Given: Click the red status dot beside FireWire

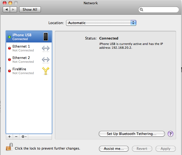Looking at the screenshot, I should [9, 71].
